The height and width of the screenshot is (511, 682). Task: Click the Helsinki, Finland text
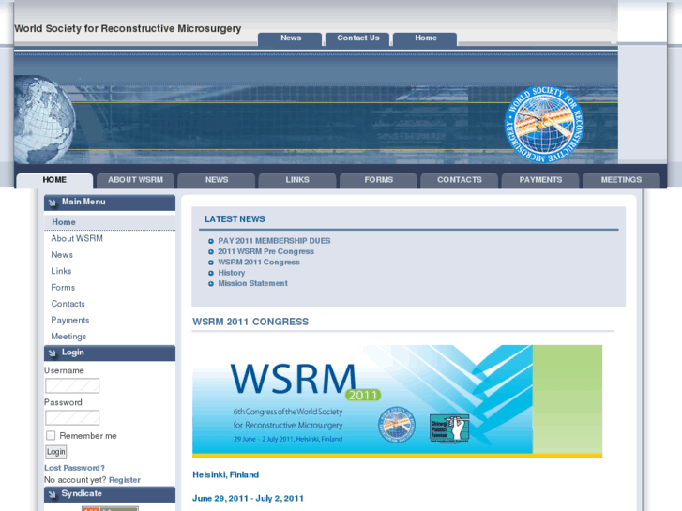226,475
